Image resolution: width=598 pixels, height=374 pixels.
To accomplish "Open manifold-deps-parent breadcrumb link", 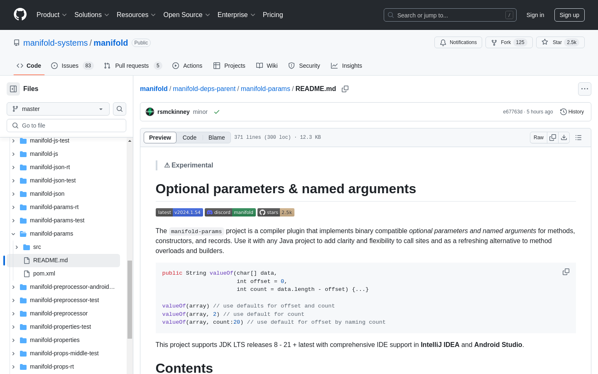I will click(204, 89).
